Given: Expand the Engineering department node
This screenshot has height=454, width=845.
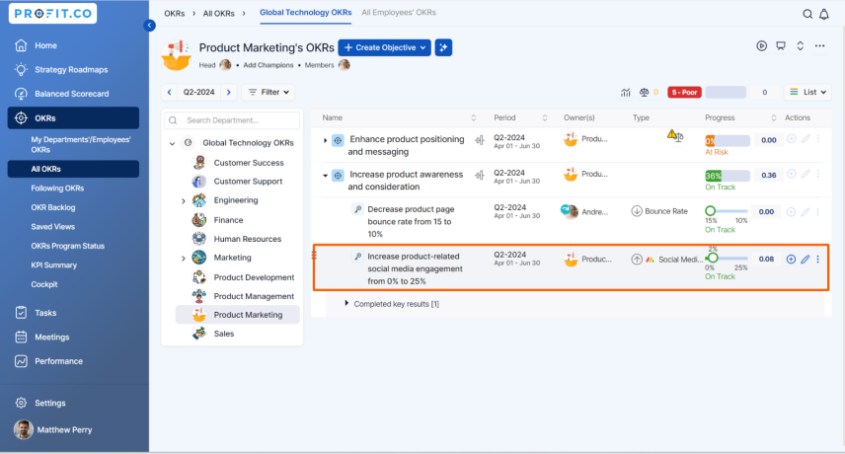Looking at the screenshot, I should point(184,201).
